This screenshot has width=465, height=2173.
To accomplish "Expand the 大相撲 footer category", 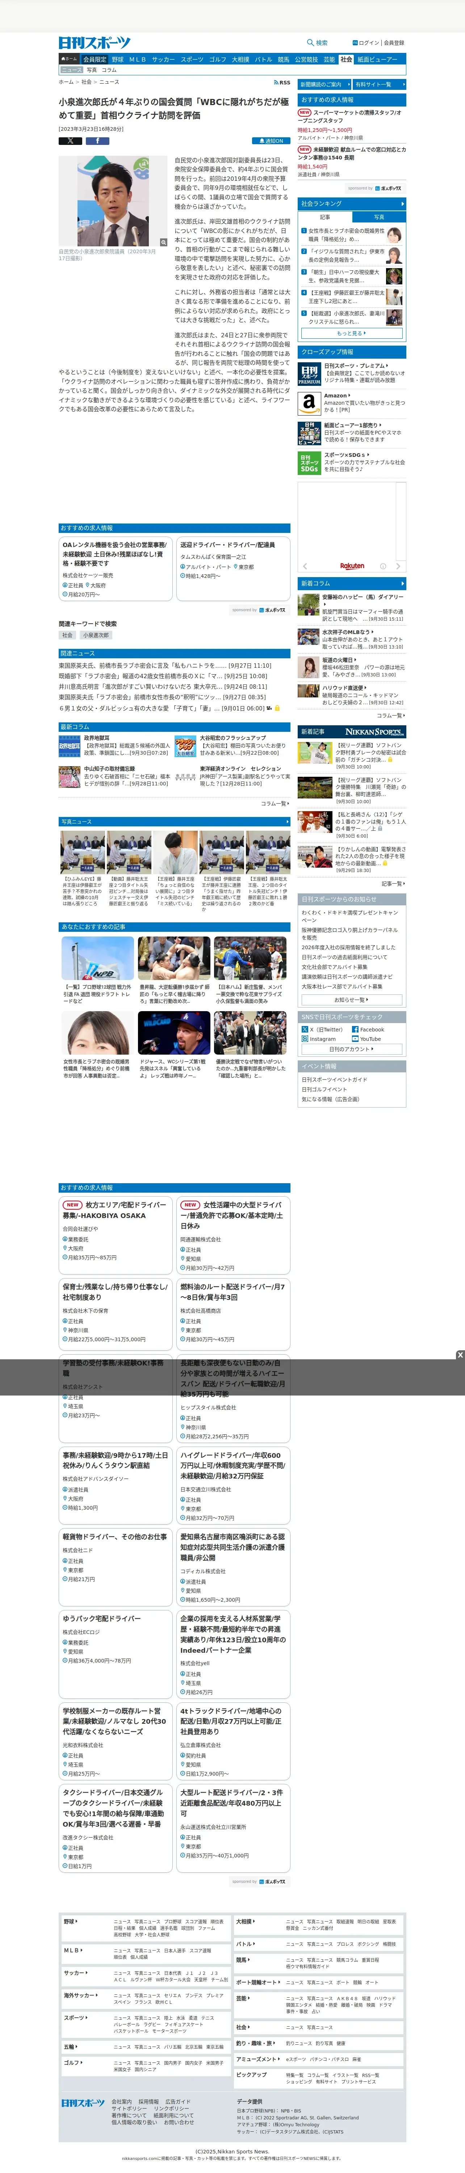I will click(246, 1921).
